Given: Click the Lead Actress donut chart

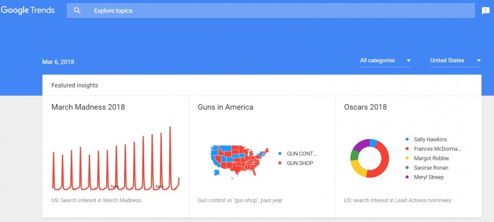Looking at the screenshot, I should coord(370,158).
